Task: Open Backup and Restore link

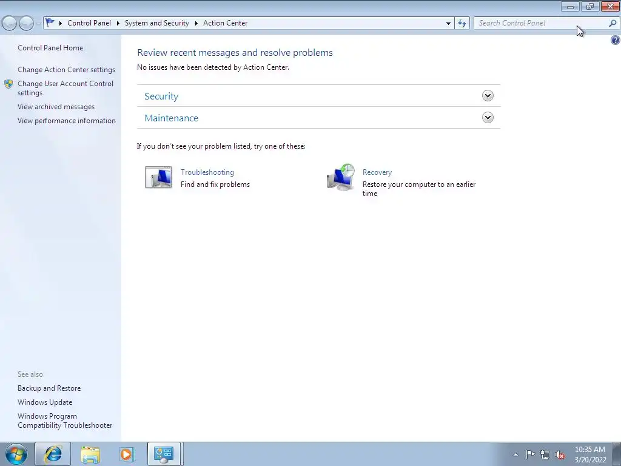Action: pos(49,388)
